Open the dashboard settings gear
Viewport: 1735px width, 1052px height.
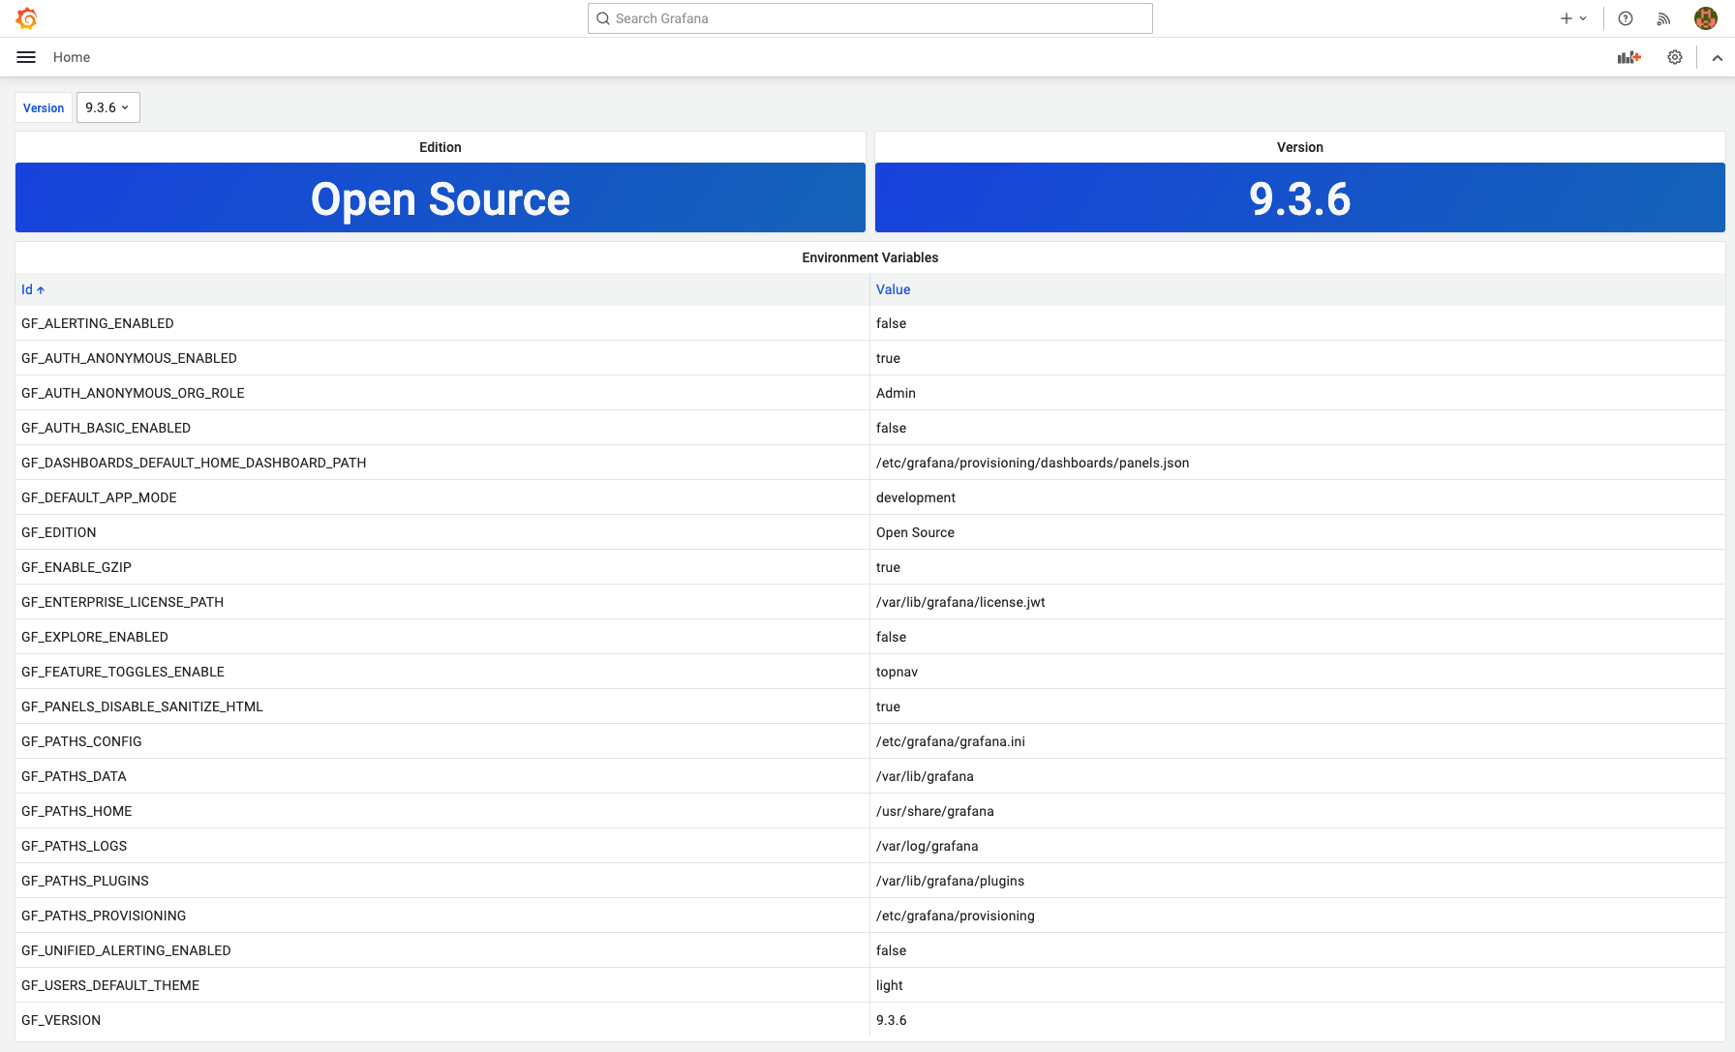pyautogui.click(x=1675, y=57)
